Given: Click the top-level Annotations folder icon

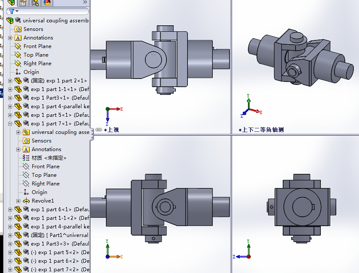Looking at the screenshot, I should click(18, 38).
